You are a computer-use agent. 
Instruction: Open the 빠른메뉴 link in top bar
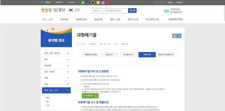click(x=171, y=3)
